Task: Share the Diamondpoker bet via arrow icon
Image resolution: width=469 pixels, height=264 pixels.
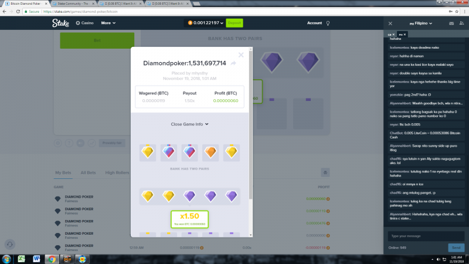Action: coord(233,63)
